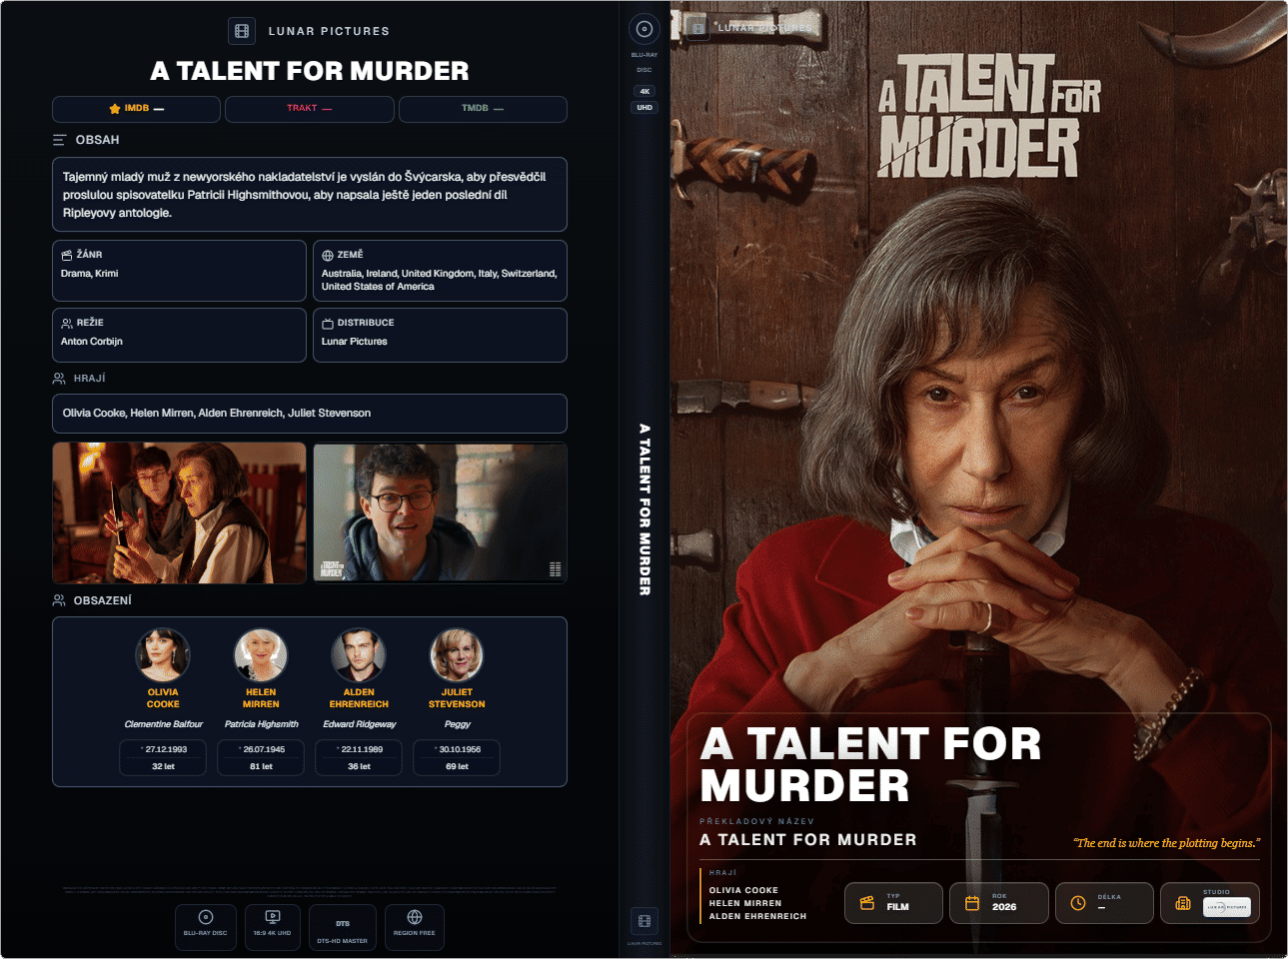The image size is (1288, 959).
Task: Click the genre text Drama, Krimi
Action: click(90, 274)
